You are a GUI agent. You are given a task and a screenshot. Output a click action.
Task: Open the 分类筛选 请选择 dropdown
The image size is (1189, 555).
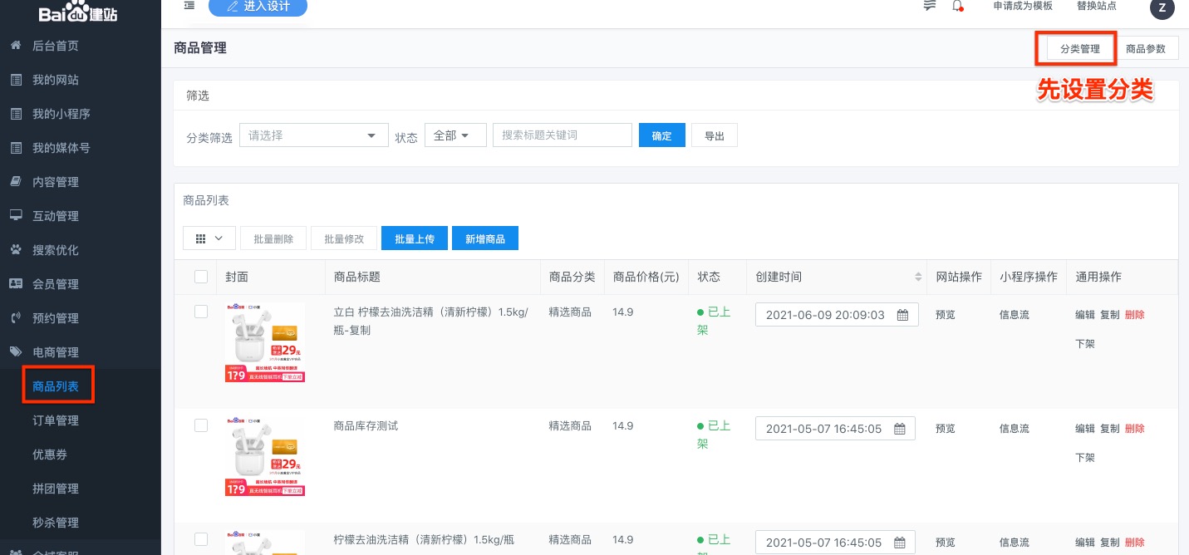(x=313, y=135)
